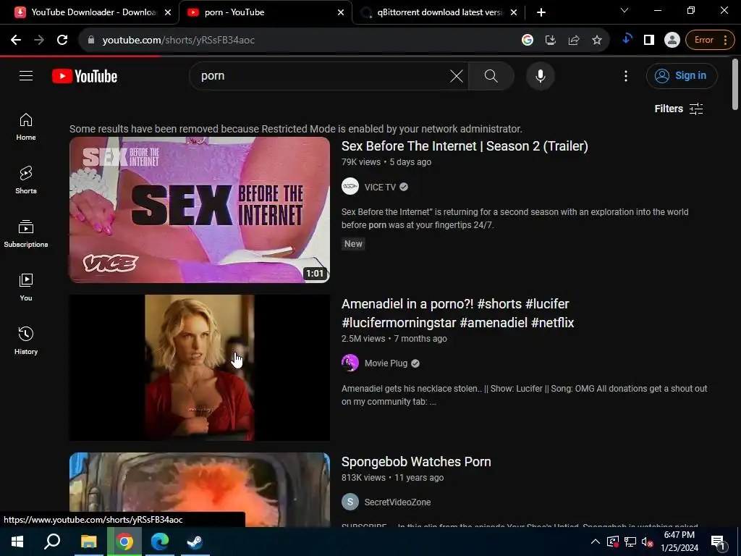
Task: Open the Windows Start menu
Action: click(17, 542)
